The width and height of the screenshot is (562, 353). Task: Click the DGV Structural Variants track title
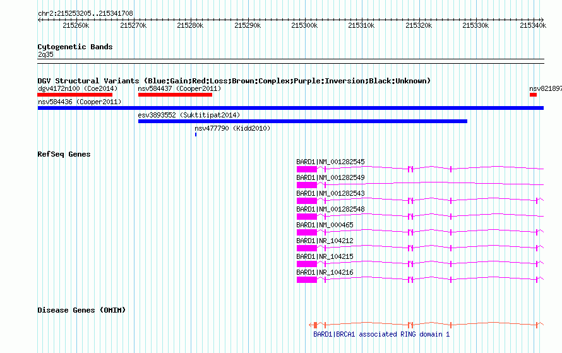234,81
